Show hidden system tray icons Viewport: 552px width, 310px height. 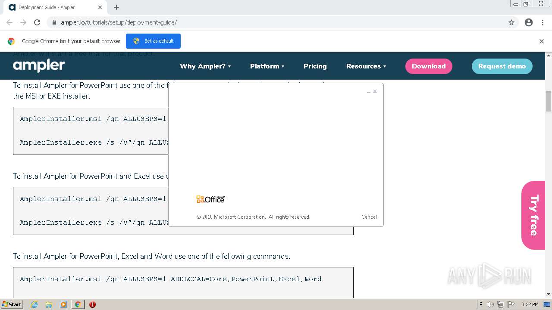[x=481, y=304]
